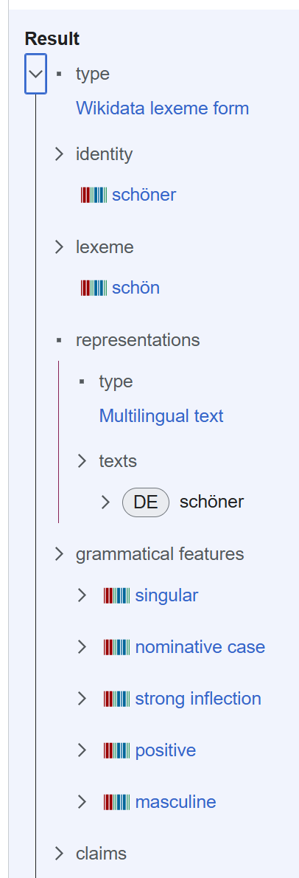
Task: Click Wikidata icon next to nominative case
Action: point(117,647)
